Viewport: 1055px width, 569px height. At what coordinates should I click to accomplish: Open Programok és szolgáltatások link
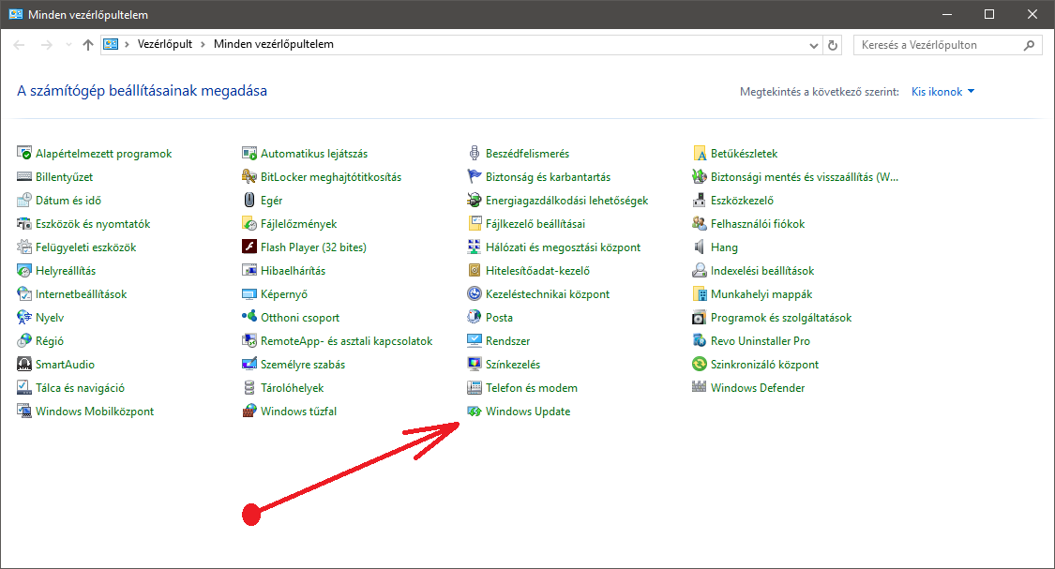(781, 318)
